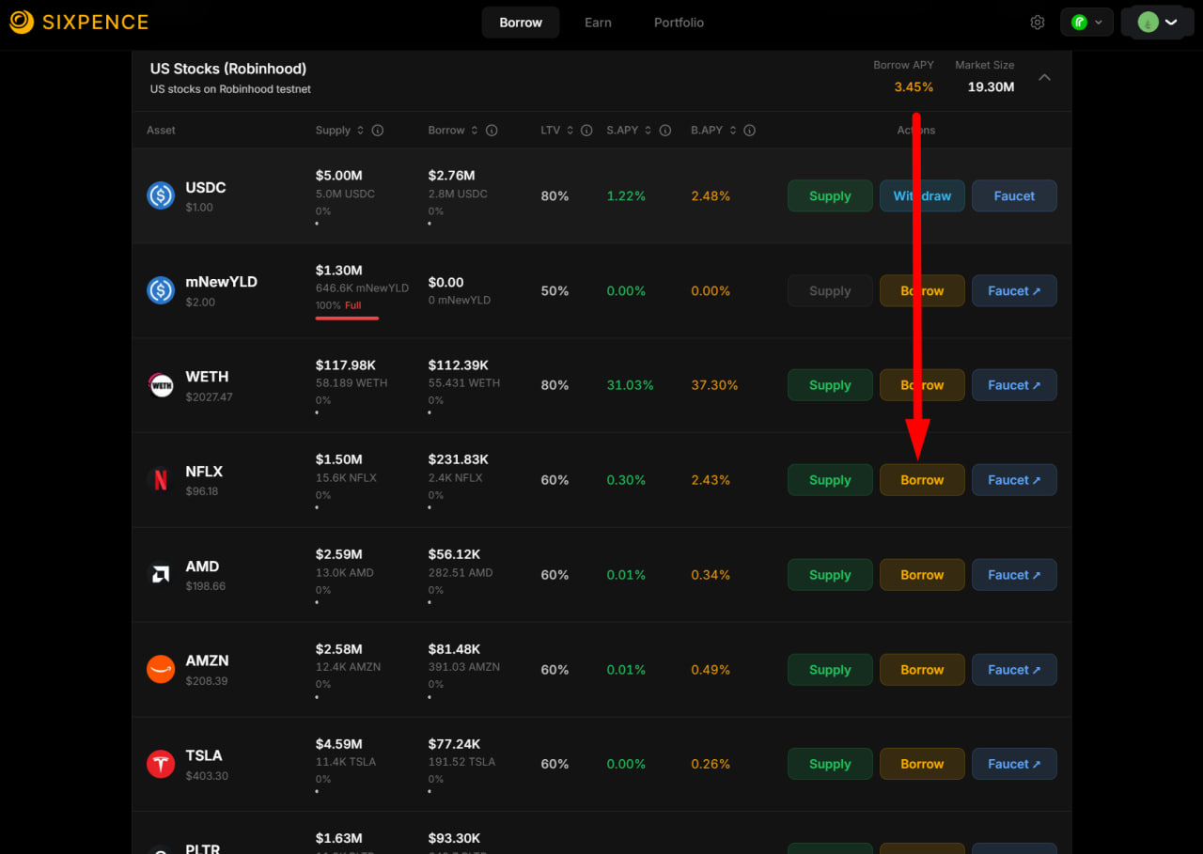Click Borrow button for mNewYLD

click(922, 290)
